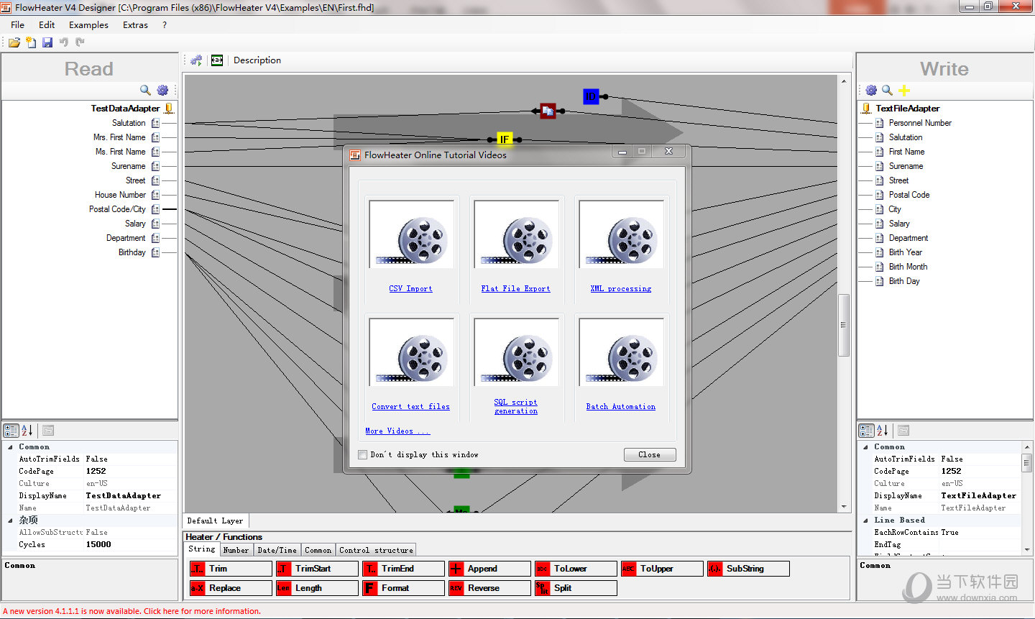Open the Flat File Export tutorial link
This screenshot has width=1035, height=619.
(x=515, y=288)
